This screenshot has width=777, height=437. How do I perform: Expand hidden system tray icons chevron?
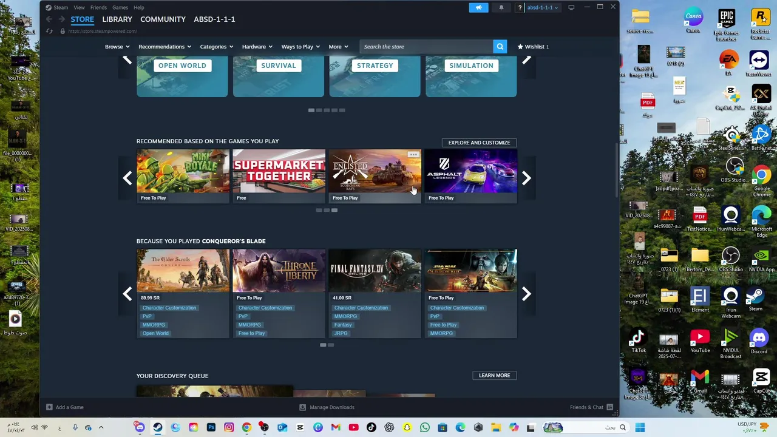(x=101, y=427)
